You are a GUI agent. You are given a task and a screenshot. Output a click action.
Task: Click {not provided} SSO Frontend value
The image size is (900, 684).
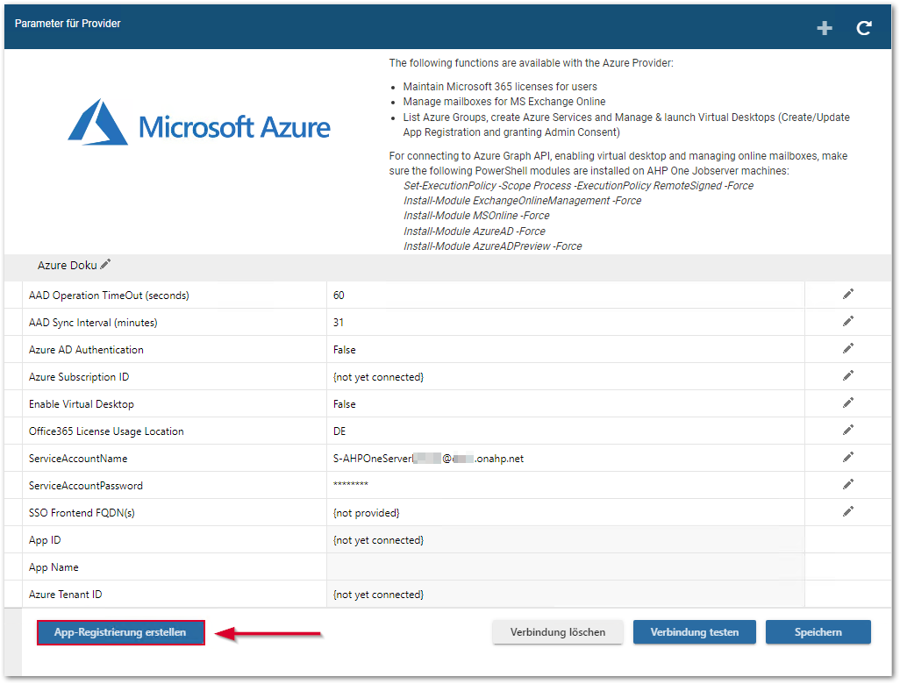pos(366,513)
